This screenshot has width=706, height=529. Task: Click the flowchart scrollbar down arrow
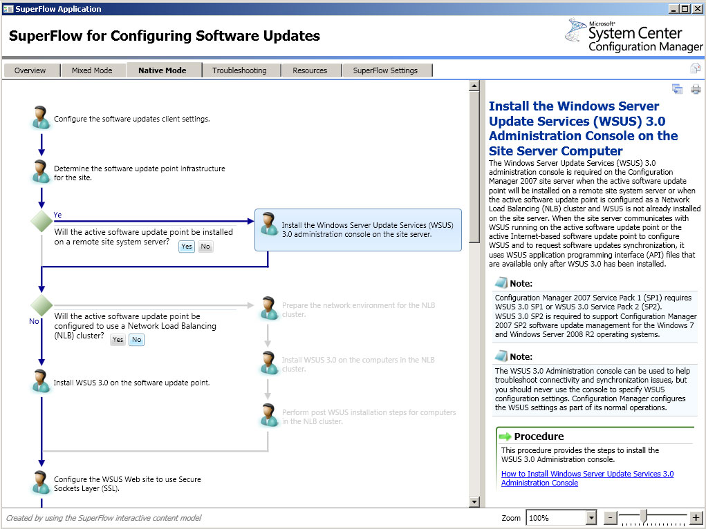coord(474,501)
